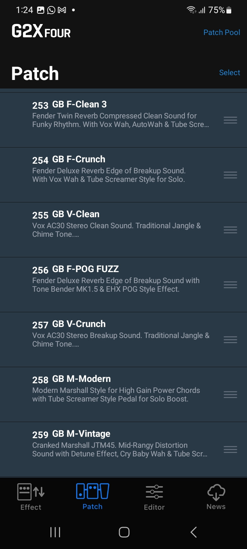Screen dimensions: 247x549
Task: Open the News cloud download icon
Action: point(216,492)
